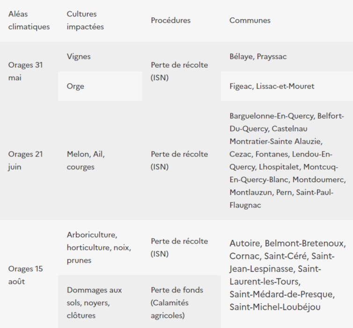Click the communes list starting with Autoire
The width and height of the screenshot is (353, 328).
tap(287, 275)
